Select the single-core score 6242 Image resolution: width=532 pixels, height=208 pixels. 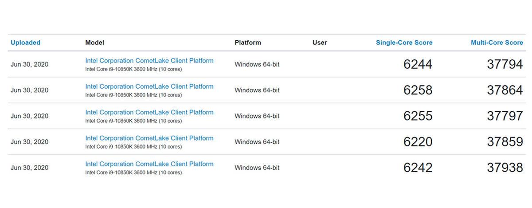[x=418, y=168]
